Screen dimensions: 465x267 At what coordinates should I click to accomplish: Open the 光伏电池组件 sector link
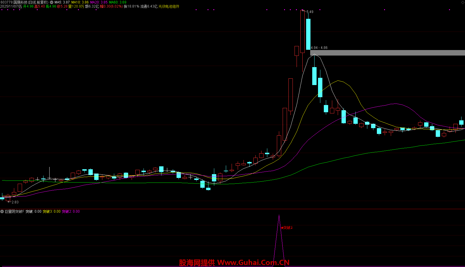point(169,6)
